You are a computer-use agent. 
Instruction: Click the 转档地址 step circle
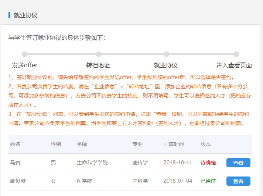98,54
